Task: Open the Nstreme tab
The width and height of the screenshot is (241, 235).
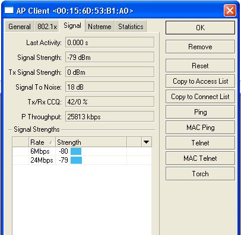Action: [100, 26]
